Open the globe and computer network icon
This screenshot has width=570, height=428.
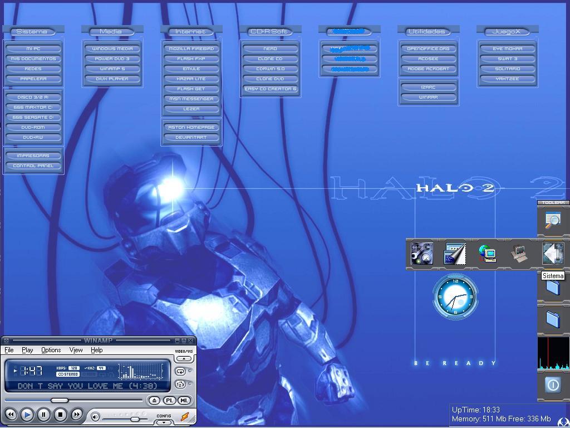pos(488,254)
